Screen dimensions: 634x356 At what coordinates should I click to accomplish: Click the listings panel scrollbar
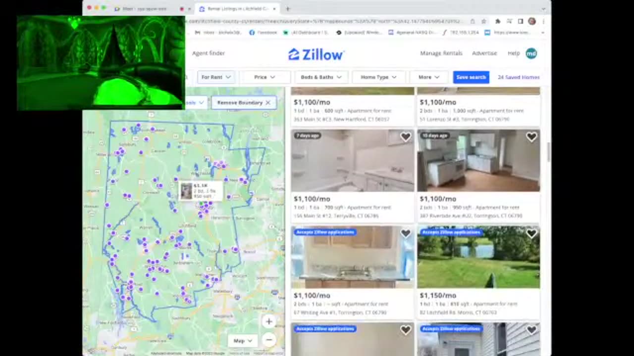pos(548,152)
